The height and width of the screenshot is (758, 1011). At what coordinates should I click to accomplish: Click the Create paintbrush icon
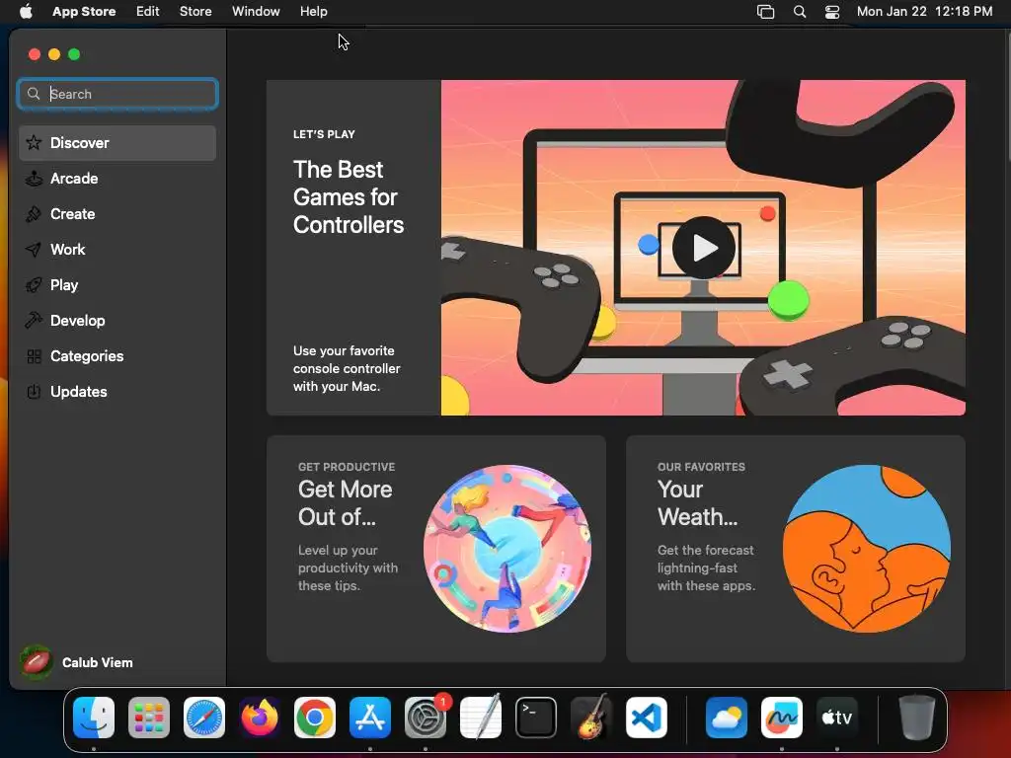[34, 214]
